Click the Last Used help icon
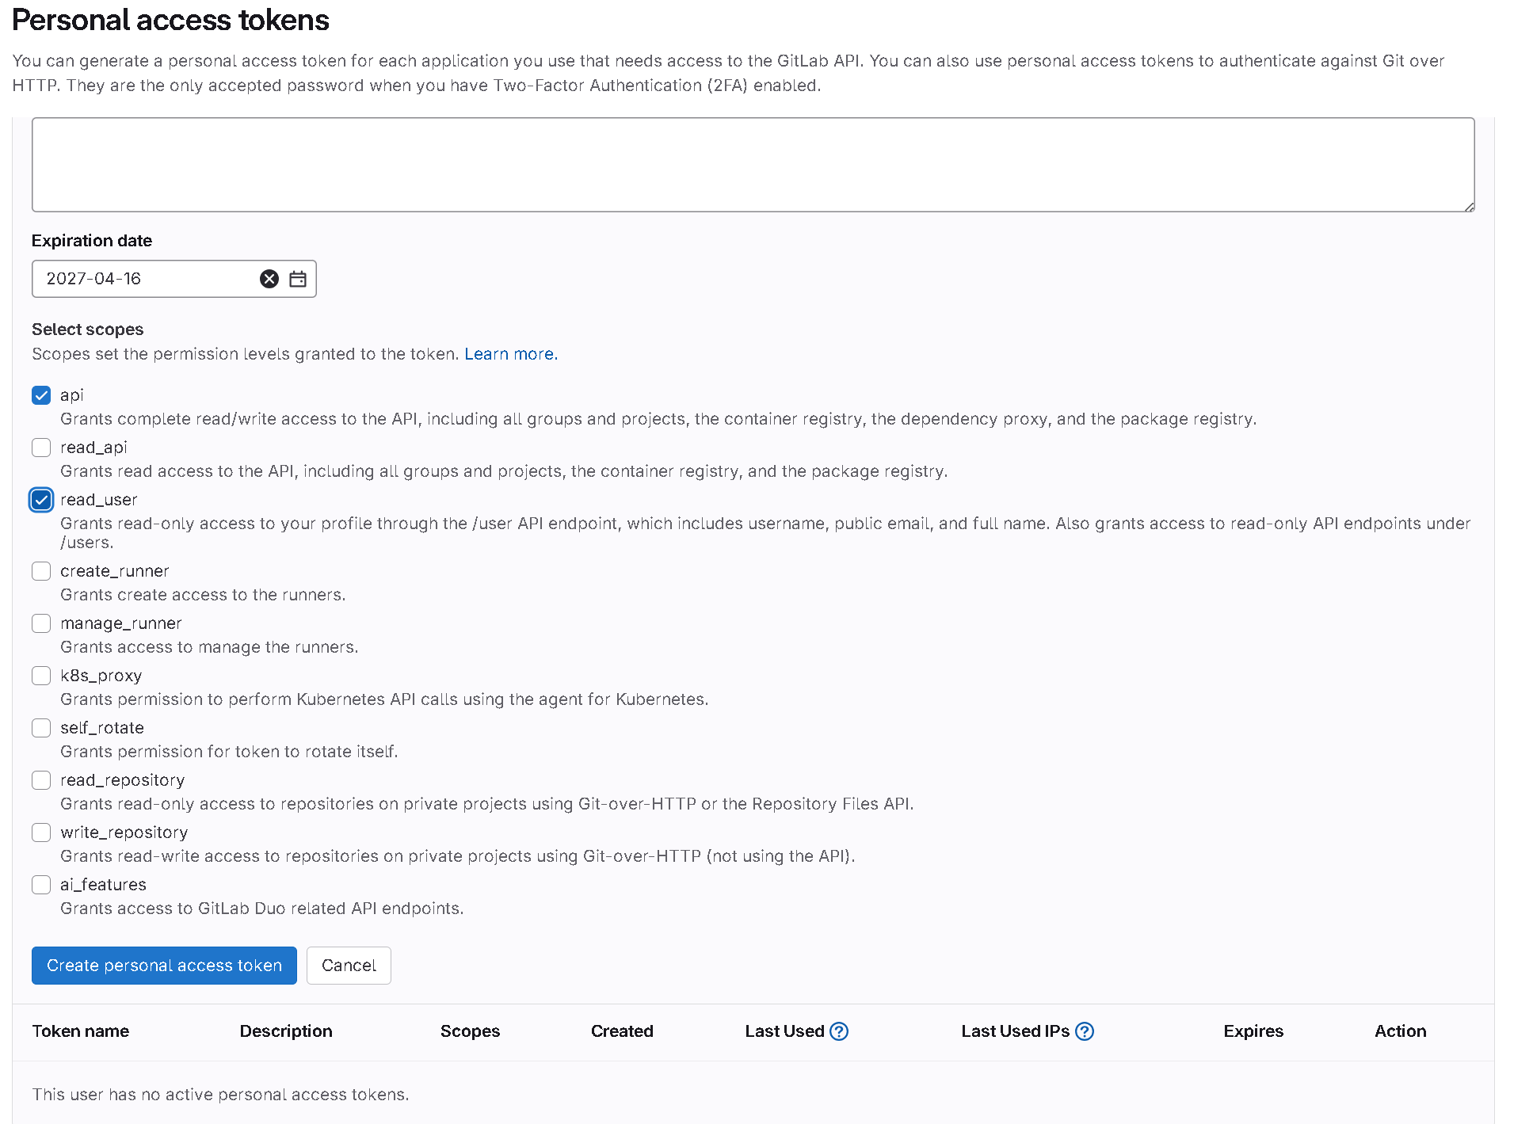This screenshot has height=1124, width=1533. point(839,1031)
